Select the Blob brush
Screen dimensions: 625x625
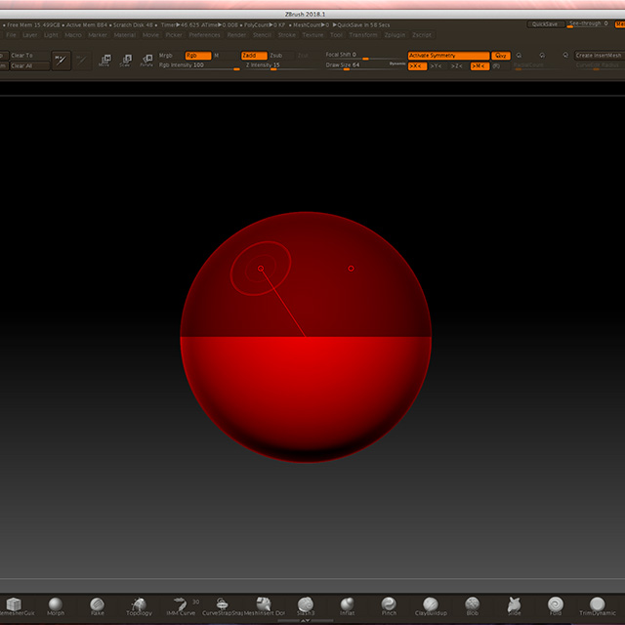(x=473, y=605)
